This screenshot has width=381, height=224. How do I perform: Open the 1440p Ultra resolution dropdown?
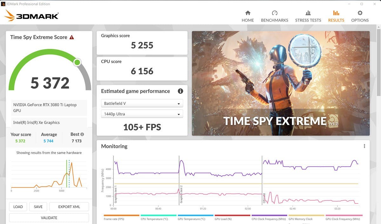point(142,114)
